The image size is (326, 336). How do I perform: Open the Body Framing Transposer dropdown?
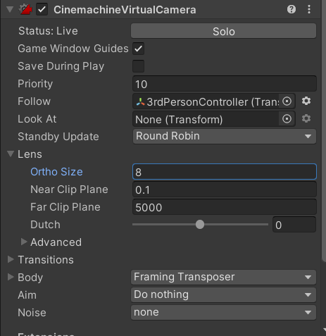coord(223,277)
